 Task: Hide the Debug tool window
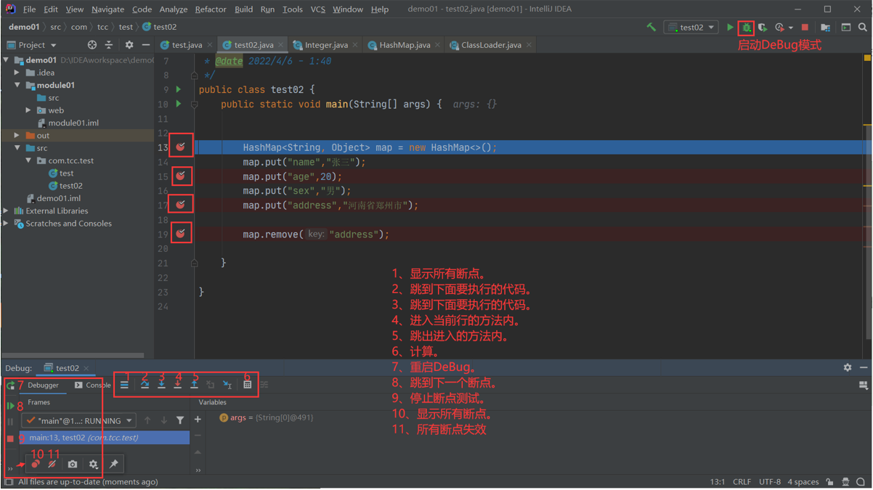point(863,368)
